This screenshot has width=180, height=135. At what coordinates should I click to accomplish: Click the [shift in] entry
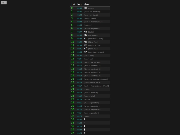[x=88, y=59]
